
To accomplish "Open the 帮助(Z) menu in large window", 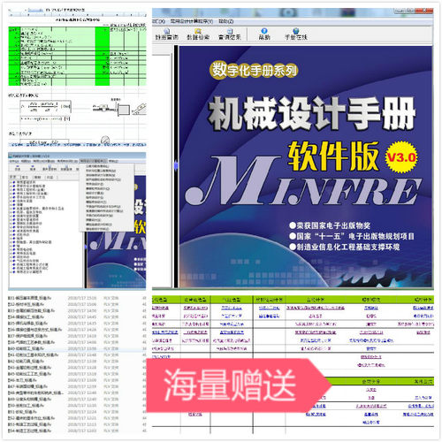I will 226,21.
